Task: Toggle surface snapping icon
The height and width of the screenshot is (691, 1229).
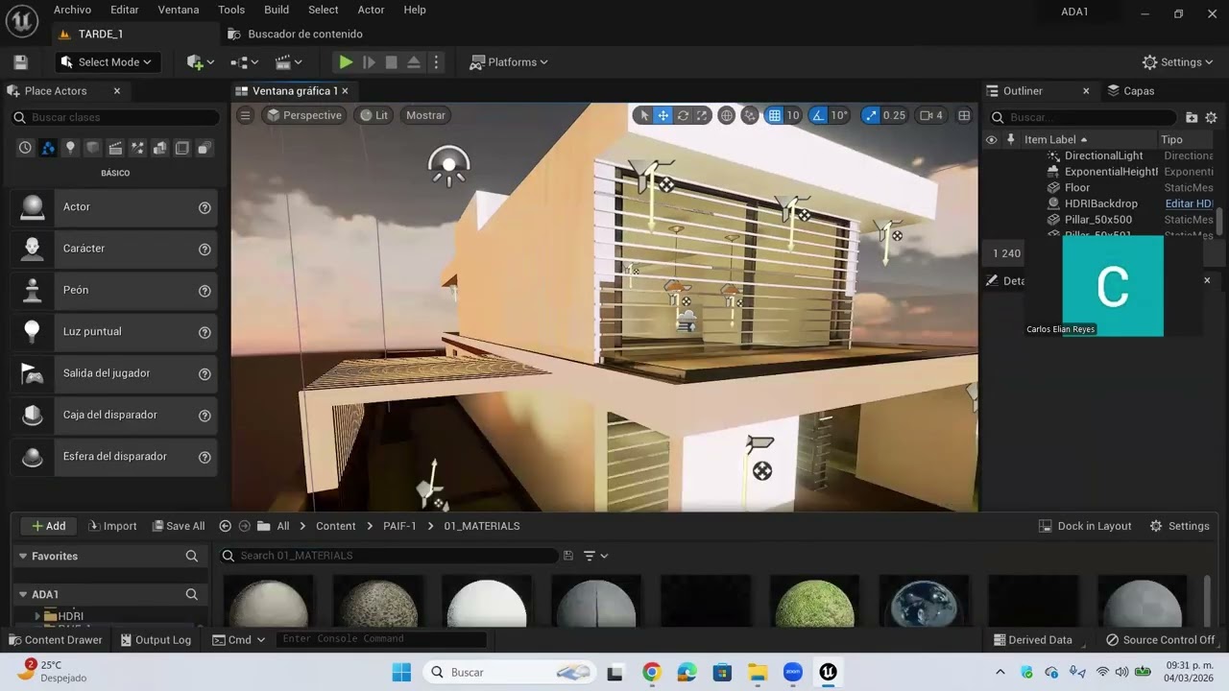Action: 751,115
